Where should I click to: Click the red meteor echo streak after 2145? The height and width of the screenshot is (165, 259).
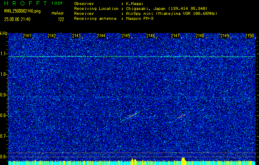[133, 115]
